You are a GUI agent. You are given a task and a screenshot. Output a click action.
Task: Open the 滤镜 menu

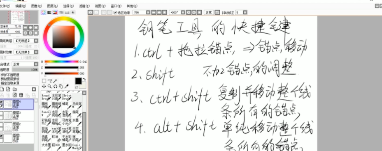click(x=84, y=6)
